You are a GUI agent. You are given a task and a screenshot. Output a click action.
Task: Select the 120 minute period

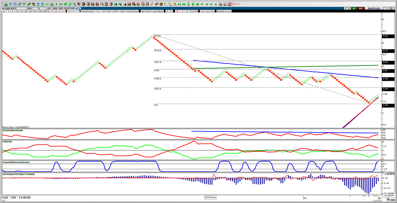[40, 11]
